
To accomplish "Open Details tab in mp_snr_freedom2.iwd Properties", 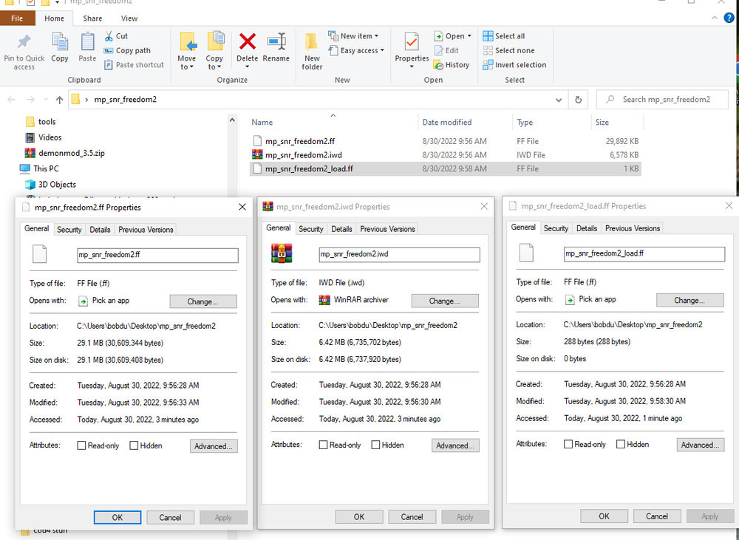I will click(x=341, y=229).
